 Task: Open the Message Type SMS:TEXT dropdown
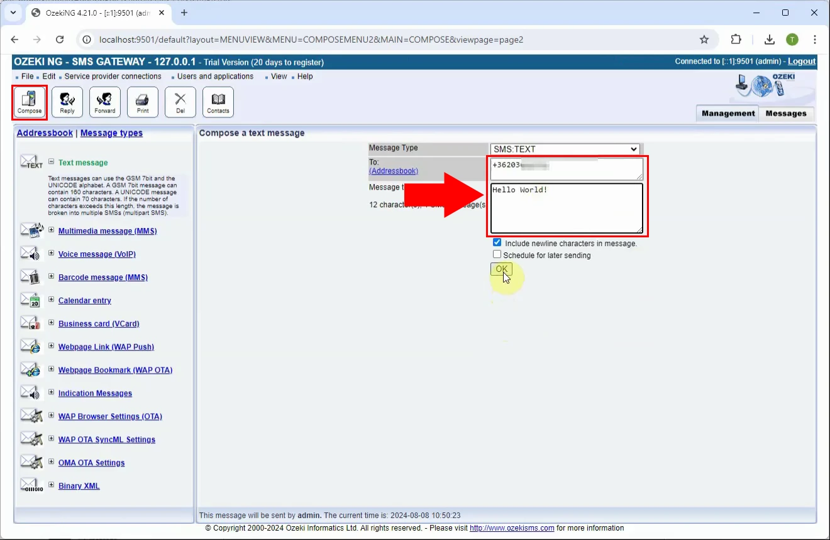pos(565,149)
